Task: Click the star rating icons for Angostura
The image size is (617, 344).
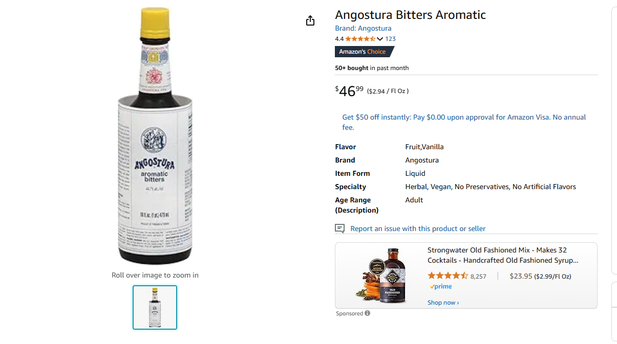Action: coord(360,39)
